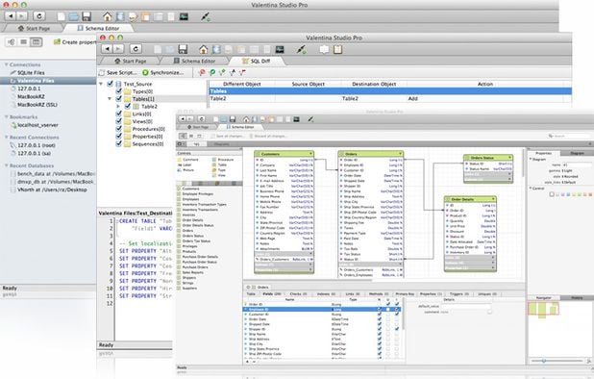Switch to the SQL Diff tab
The image size is (594, 379).
256,61
